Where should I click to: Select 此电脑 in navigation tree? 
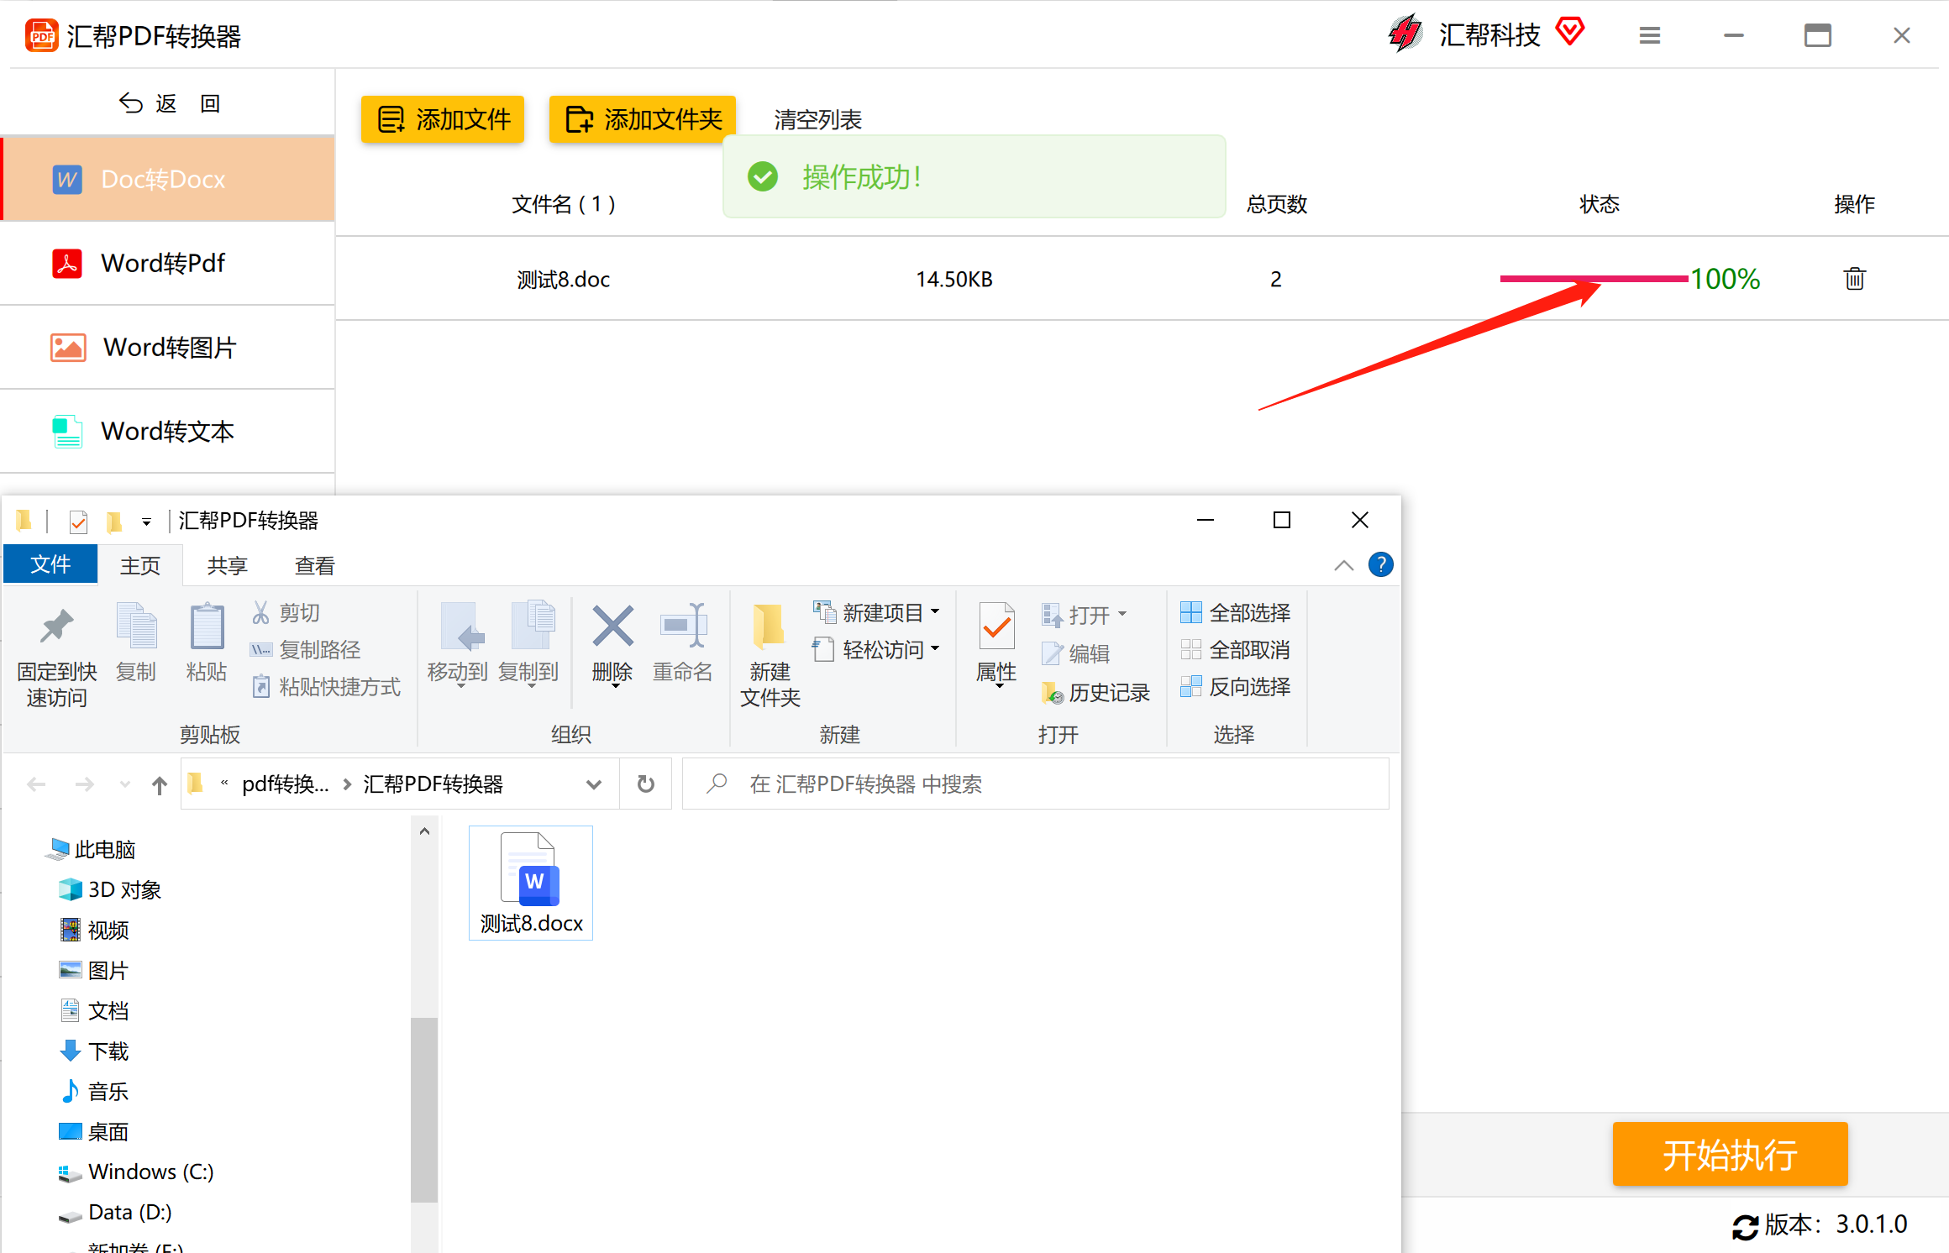click(92, 850)
